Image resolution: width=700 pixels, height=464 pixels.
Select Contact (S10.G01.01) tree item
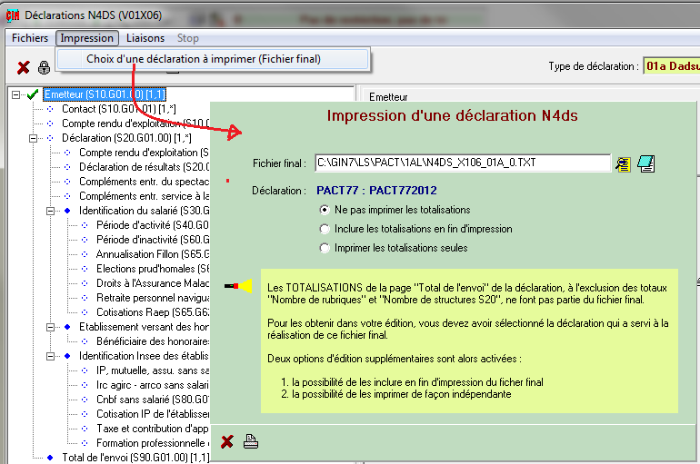pyautogui.click(x=119, y=109)
